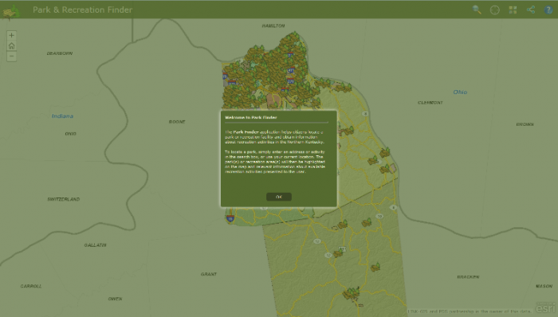
Task: Click the Hamilton county label
Action: (x=273, y=26)
